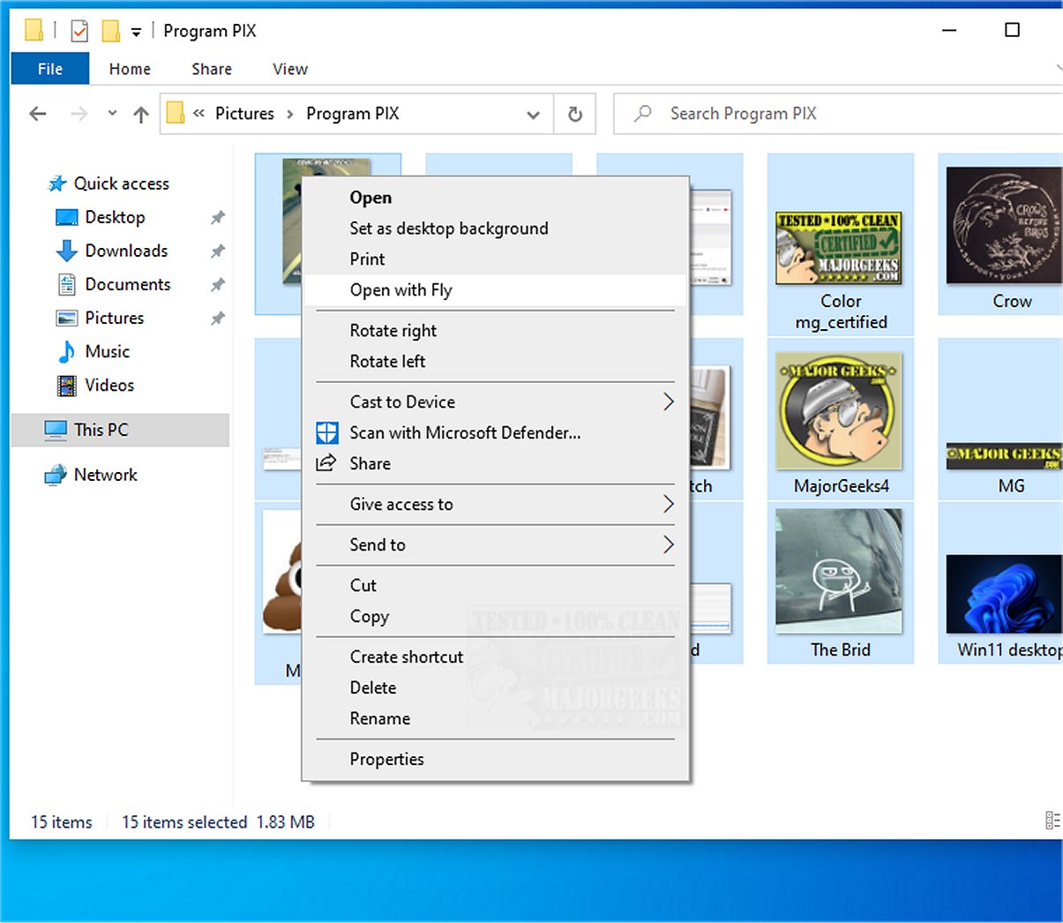The image size is (1063, 923).
Task: Select Rotate right in context menu
Action: coord(393,331)
